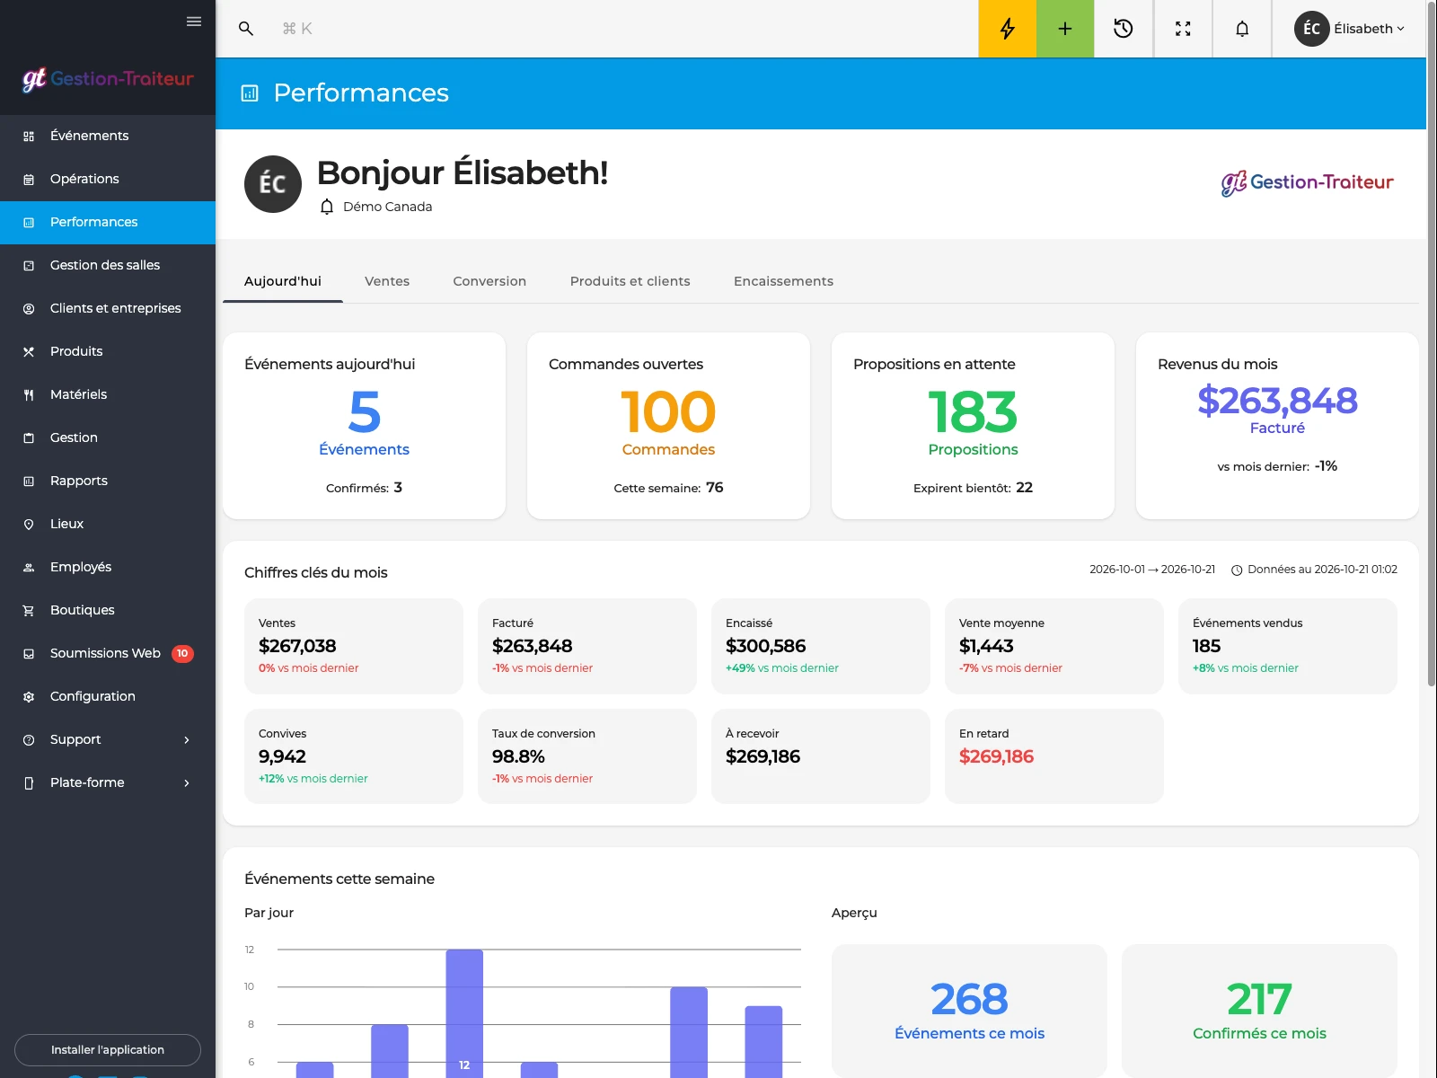Click the Événements aujourd'hui 5 card
Viewport: 1437px width, 1078px height.
pos(364,426)
